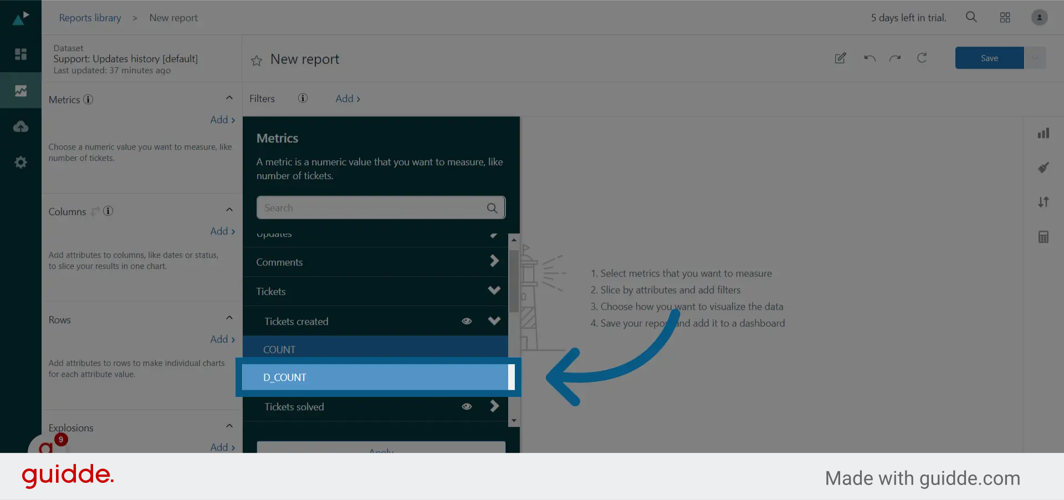Collapse the Tickets metric group
1064x500 pixels.
pyautogui.click(x=494, y=290)
